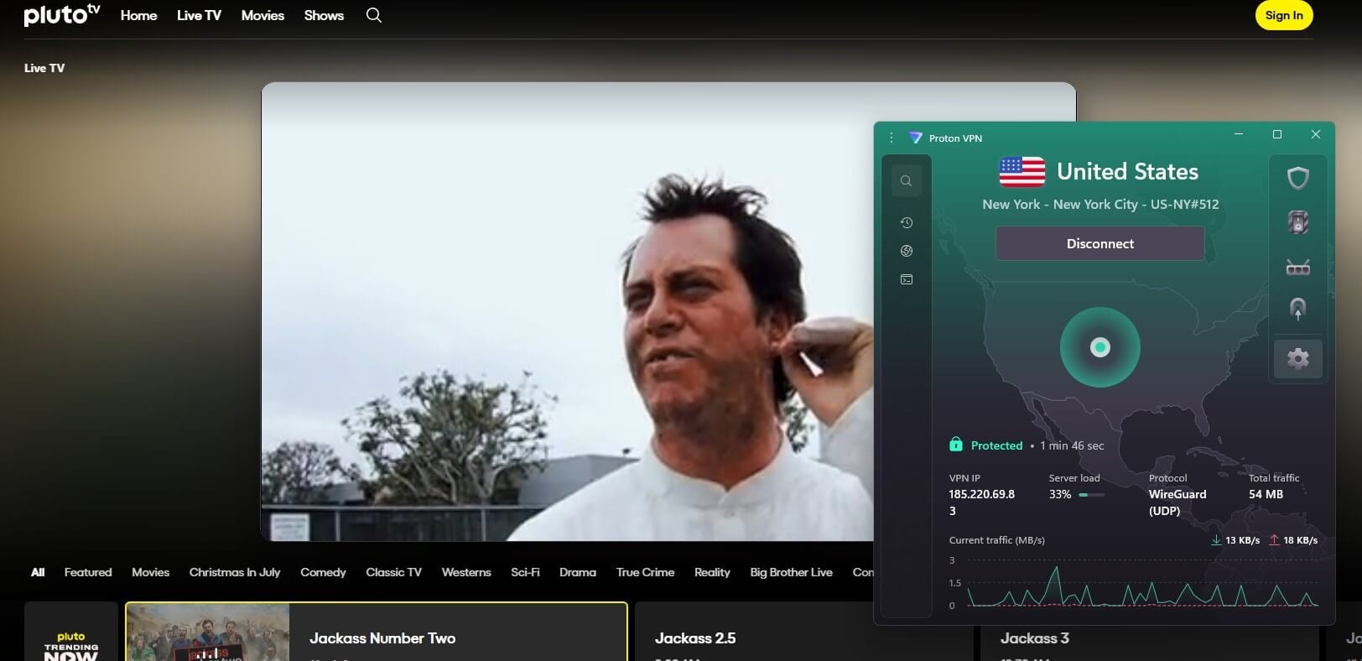This screenshot has height=661, width=1362.
Task: Click the upload speed arrow icon
Action: point(1274,540)
